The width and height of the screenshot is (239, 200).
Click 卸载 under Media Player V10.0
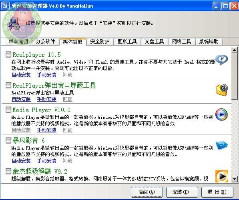(x=68, y=130)
